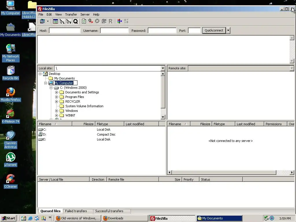Image resolution: width=296 pixels, height=222 pixels.
Task: Open the My Computer desktop icon
Action: 10,8
